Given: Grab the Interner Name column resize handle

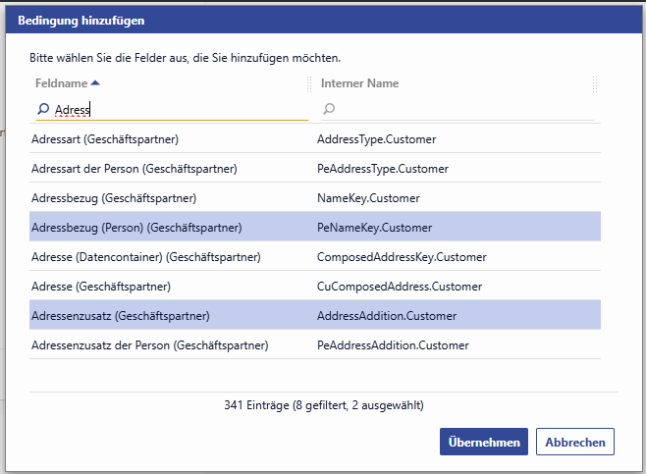Looking at the screenshot, I should 595,84.
